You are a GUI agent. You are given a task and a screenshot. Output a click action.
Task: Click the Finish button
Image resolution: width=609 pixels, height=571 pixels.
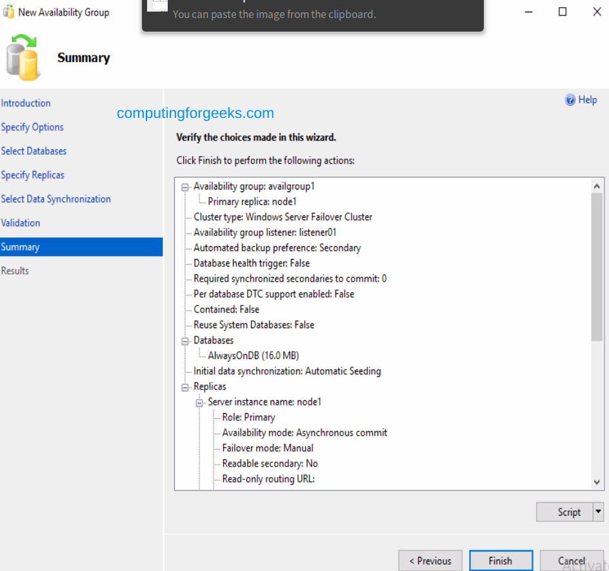point(501,561)
